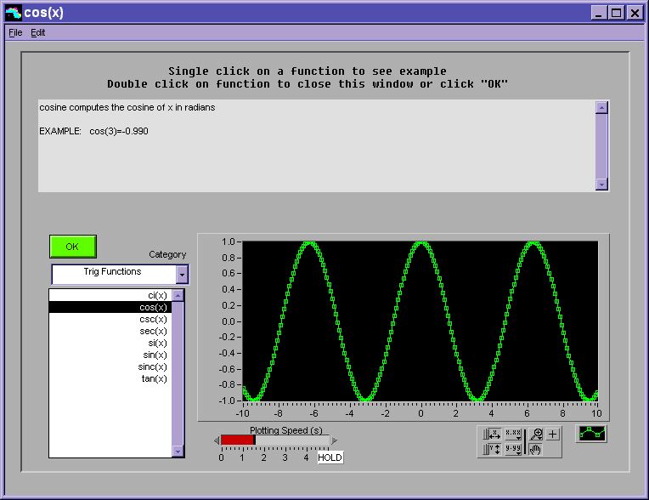
Task: Choose tan(x) from the function list
Action: tap(154, 378)
